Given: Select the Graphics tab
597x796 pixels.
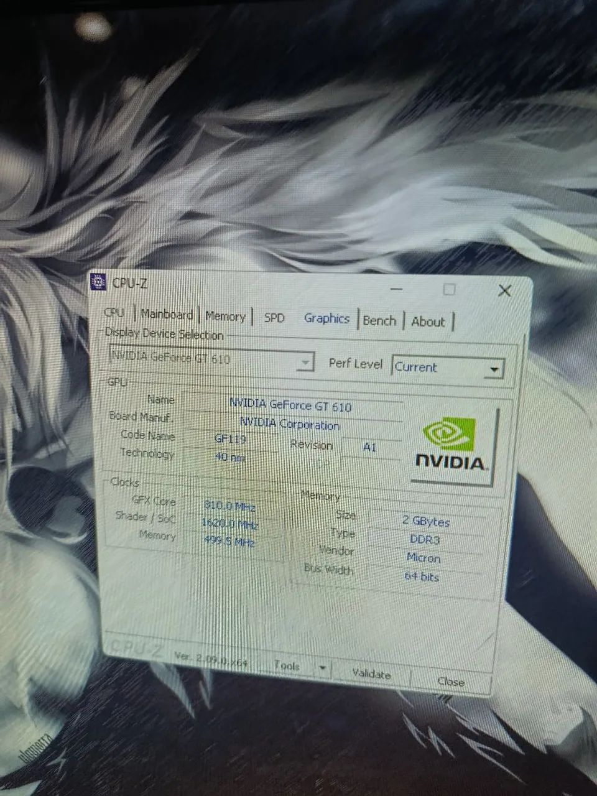Looking at the screenshot, I should [326, 318].
